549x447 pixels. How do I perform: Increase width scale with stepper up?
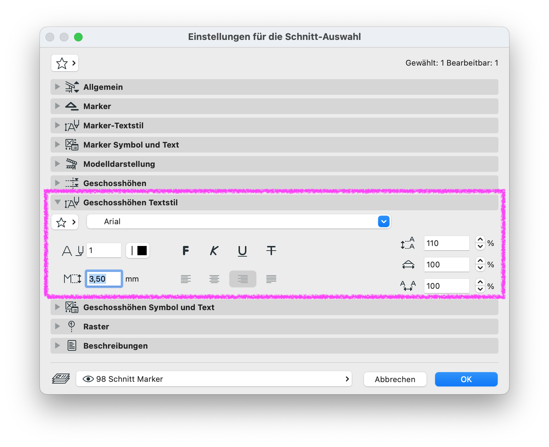tap(480, 261)
